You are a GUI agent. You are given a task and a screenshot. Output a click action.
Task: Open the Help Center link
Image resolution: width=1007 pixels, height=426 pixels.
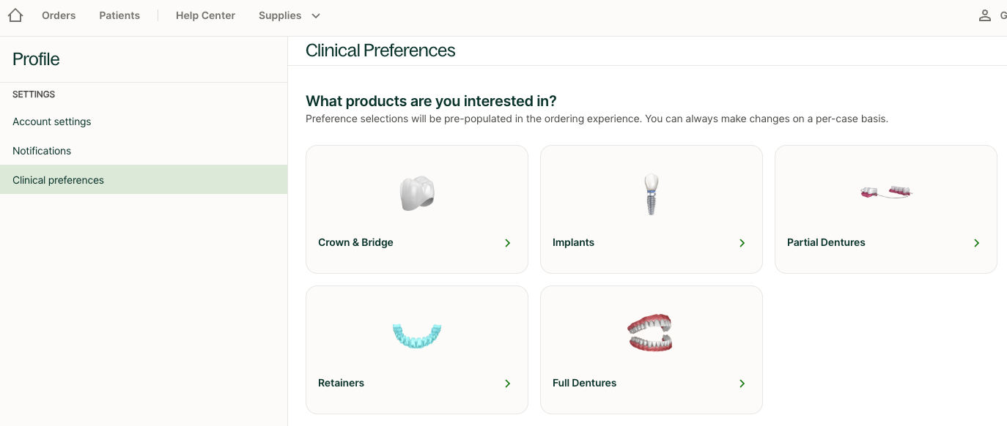(205, 15)
